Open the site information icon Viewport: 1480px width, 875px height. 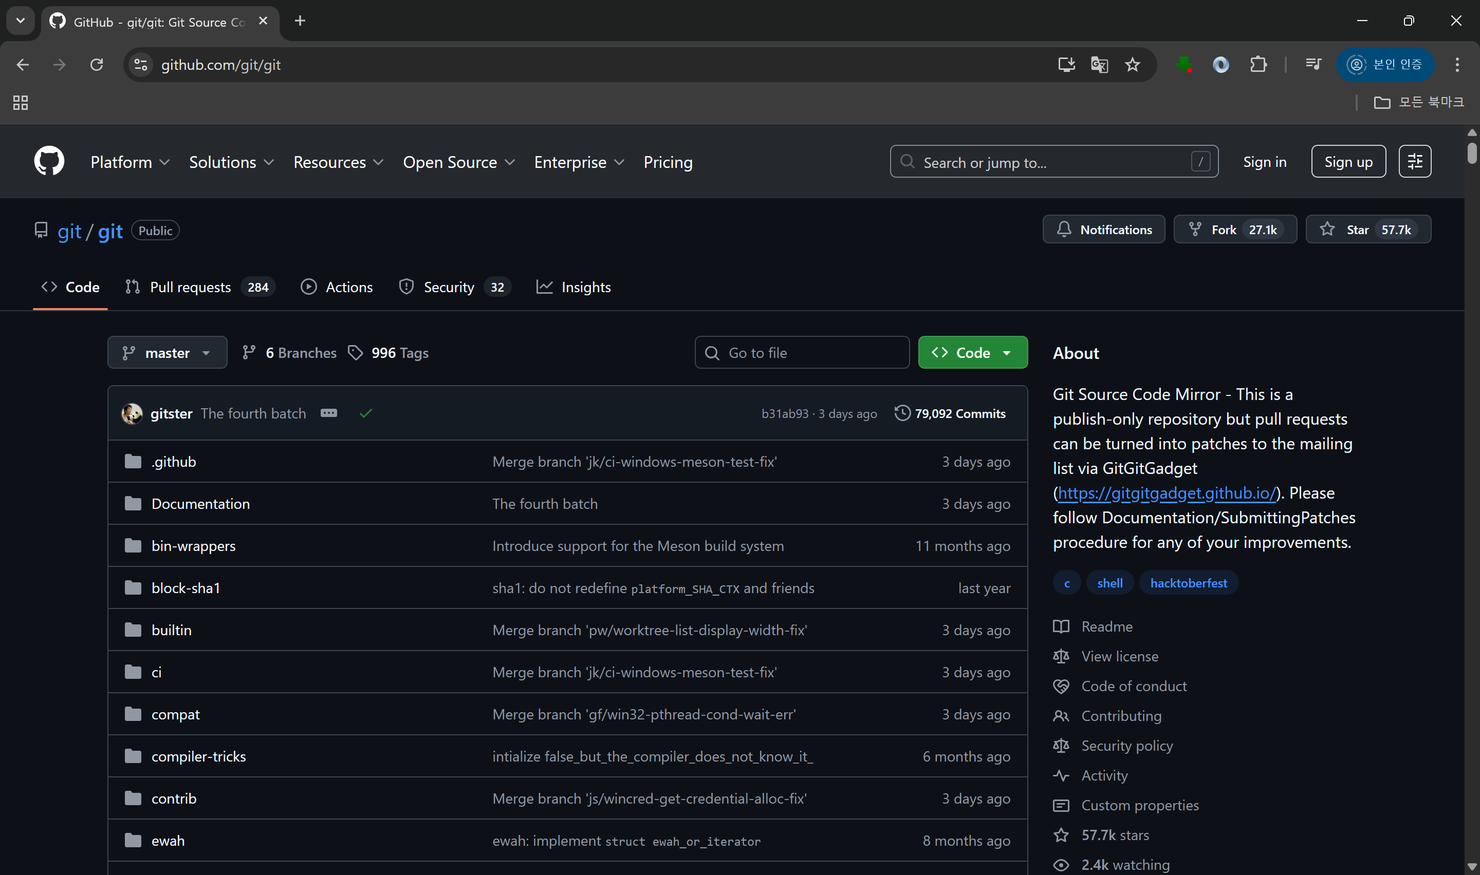click(x=140, y=64)
